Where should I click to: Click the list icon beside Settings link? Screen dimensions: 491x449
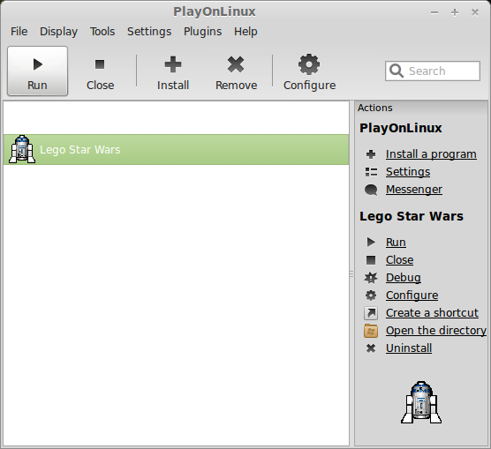coord(371,172)
